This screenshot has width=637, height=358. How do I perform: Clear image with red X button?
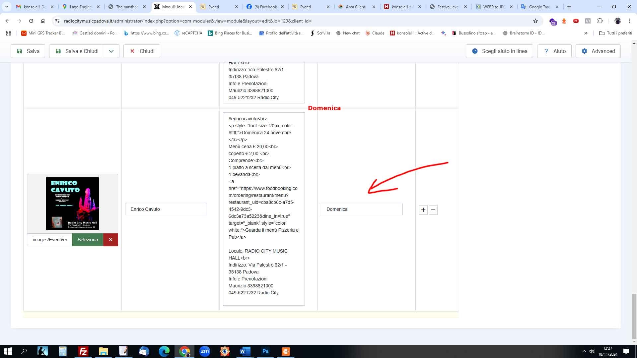click(x=110, y=240)
